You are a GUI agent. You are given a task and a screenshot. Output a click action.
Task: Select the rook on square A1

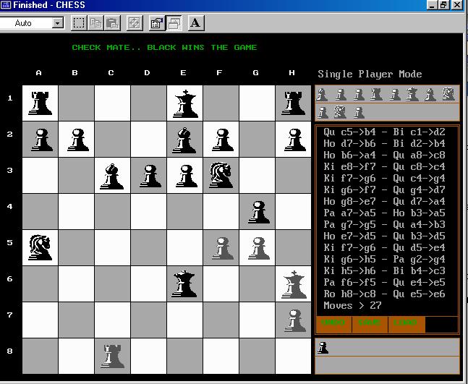[x=41, y=103]
